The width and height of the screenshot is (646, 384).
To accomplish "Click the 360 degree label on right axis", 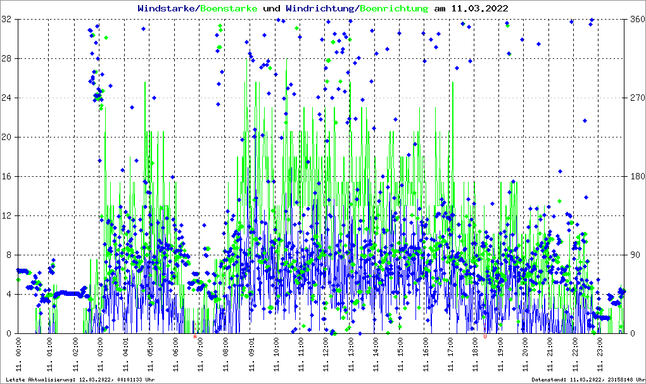I will pos(637,20).
